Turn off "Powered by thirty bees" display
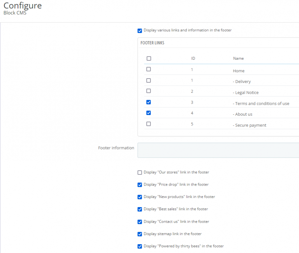 tap(140, 247)
